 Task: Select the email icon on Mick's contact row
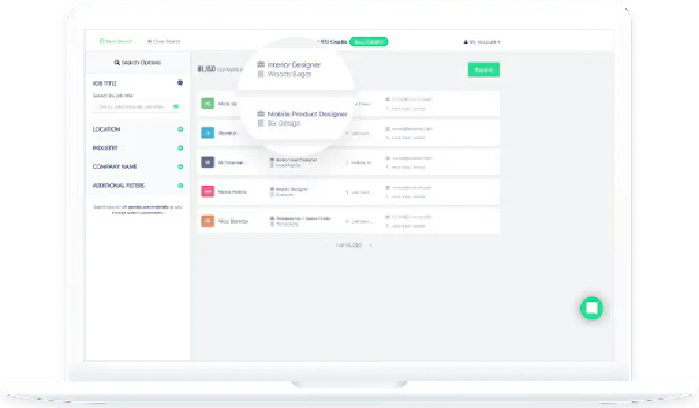[x=387, y=99]
